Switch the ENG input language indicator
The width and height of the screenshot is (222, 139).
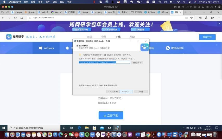coord(200,128)
